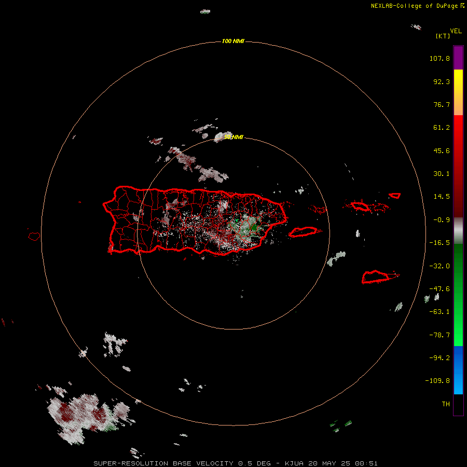Click the VEL legend title

(456, 31)
